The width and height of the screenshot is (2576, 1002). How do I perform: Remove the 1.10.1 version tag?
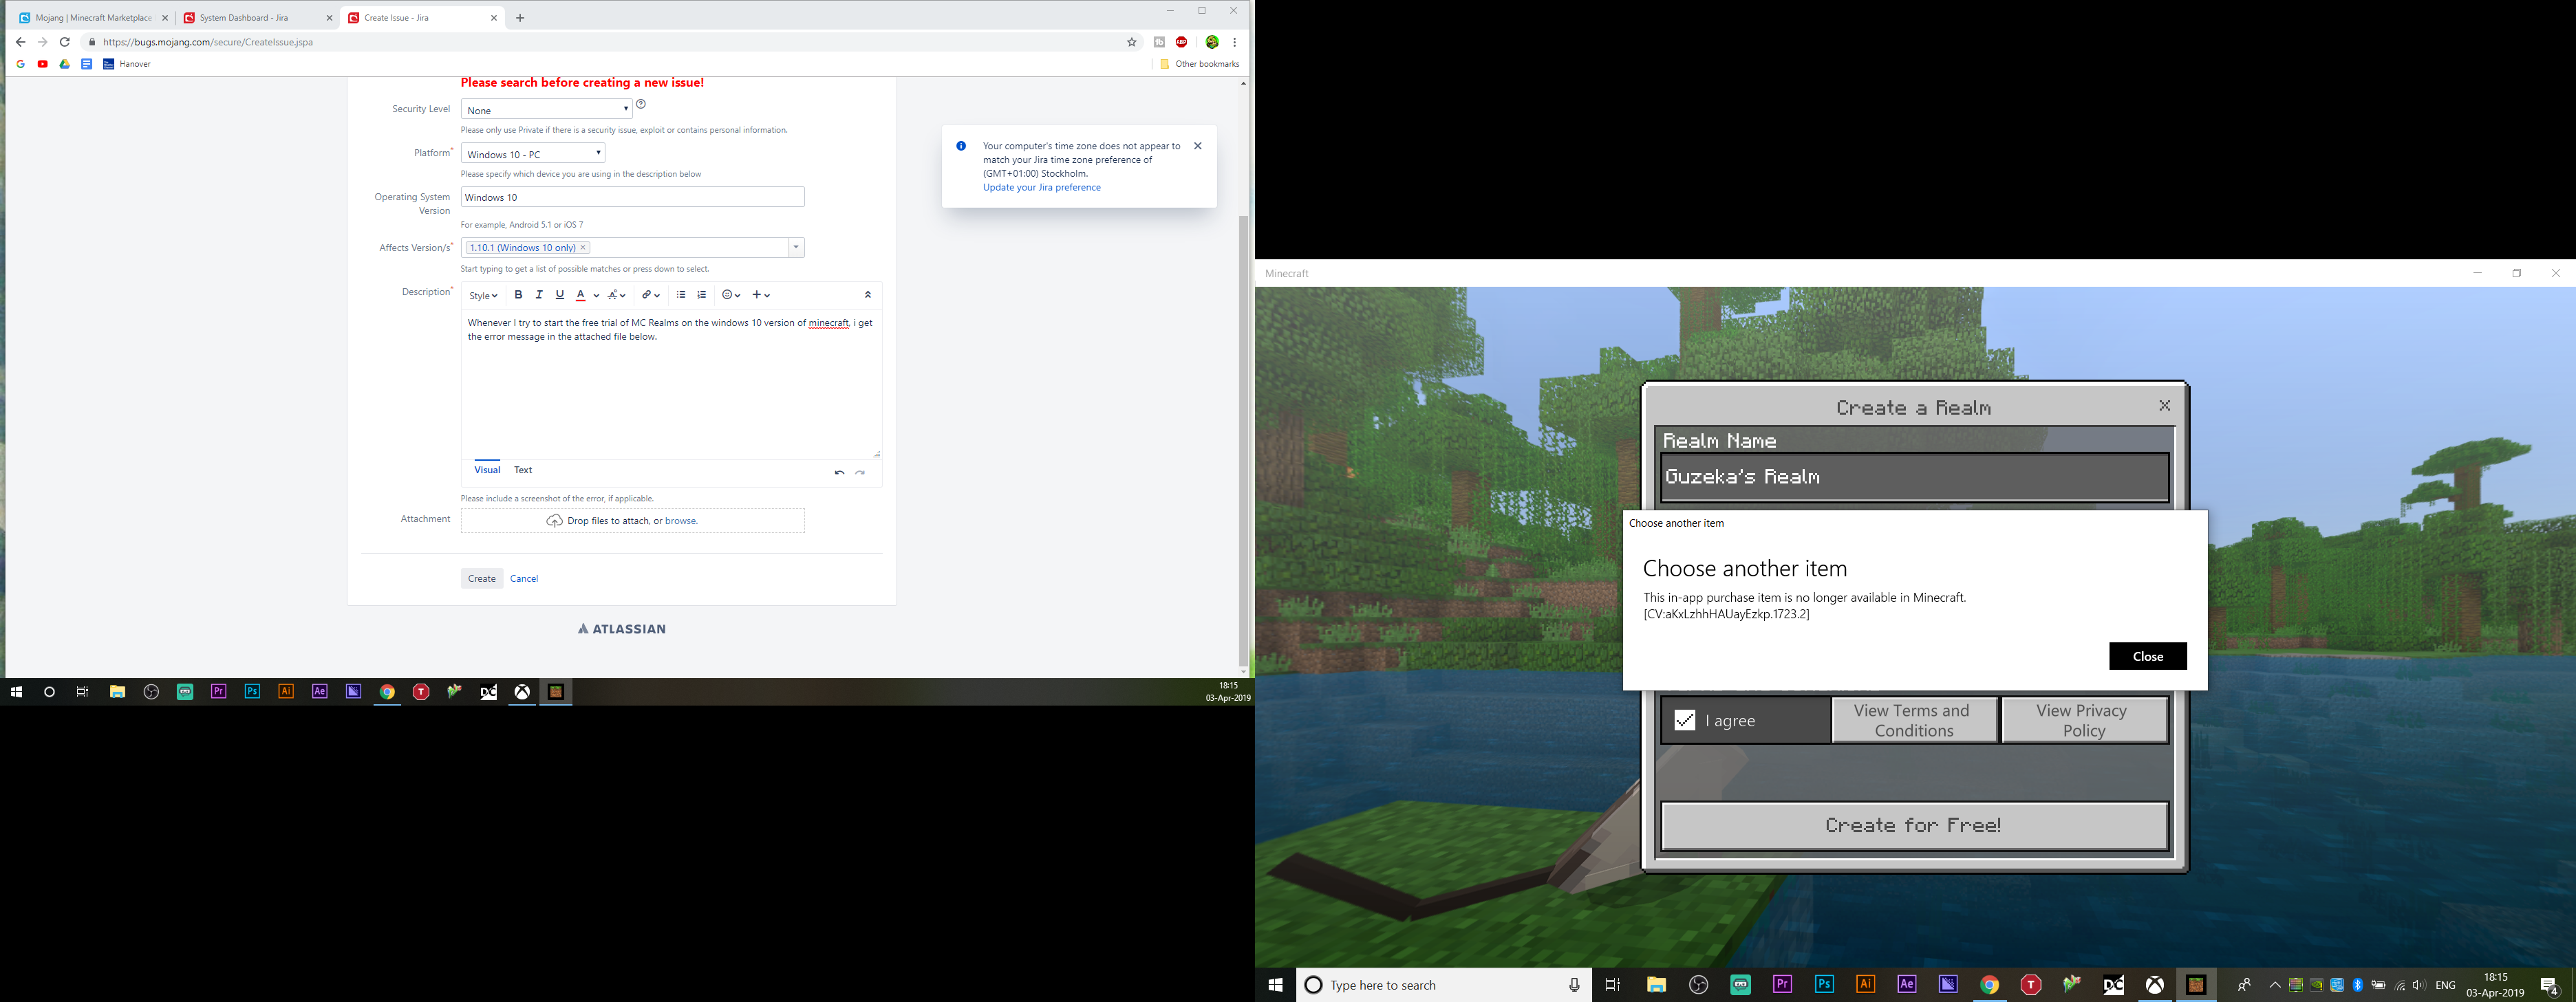(x=583, y=248)
